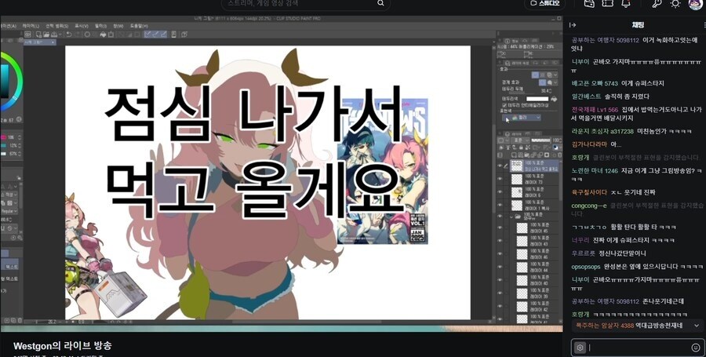Click the ticket icon in top bar
The height and width of the screenshot is (357, 706).
tap(607, 3)
